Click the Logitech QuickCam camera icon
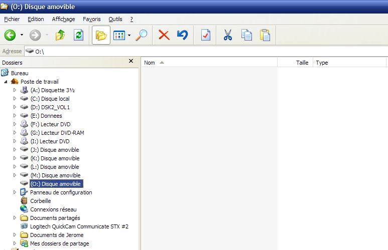 click(24, 226)
